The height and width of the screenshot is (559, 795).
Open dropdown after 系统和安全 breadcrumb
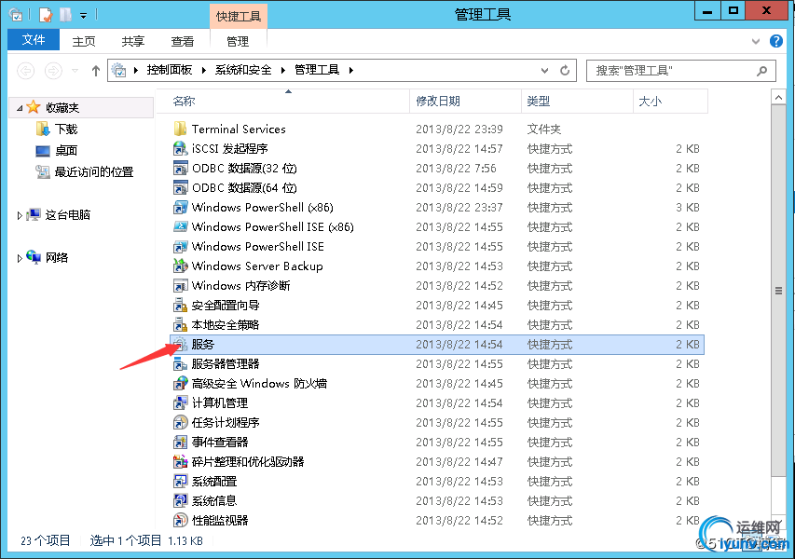click(283, 71)
